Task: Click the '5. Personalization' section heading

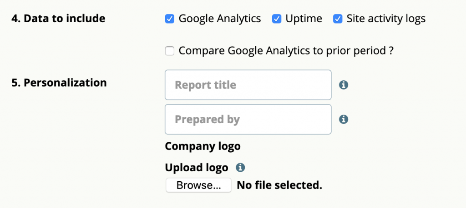Action: click(59, 83)
